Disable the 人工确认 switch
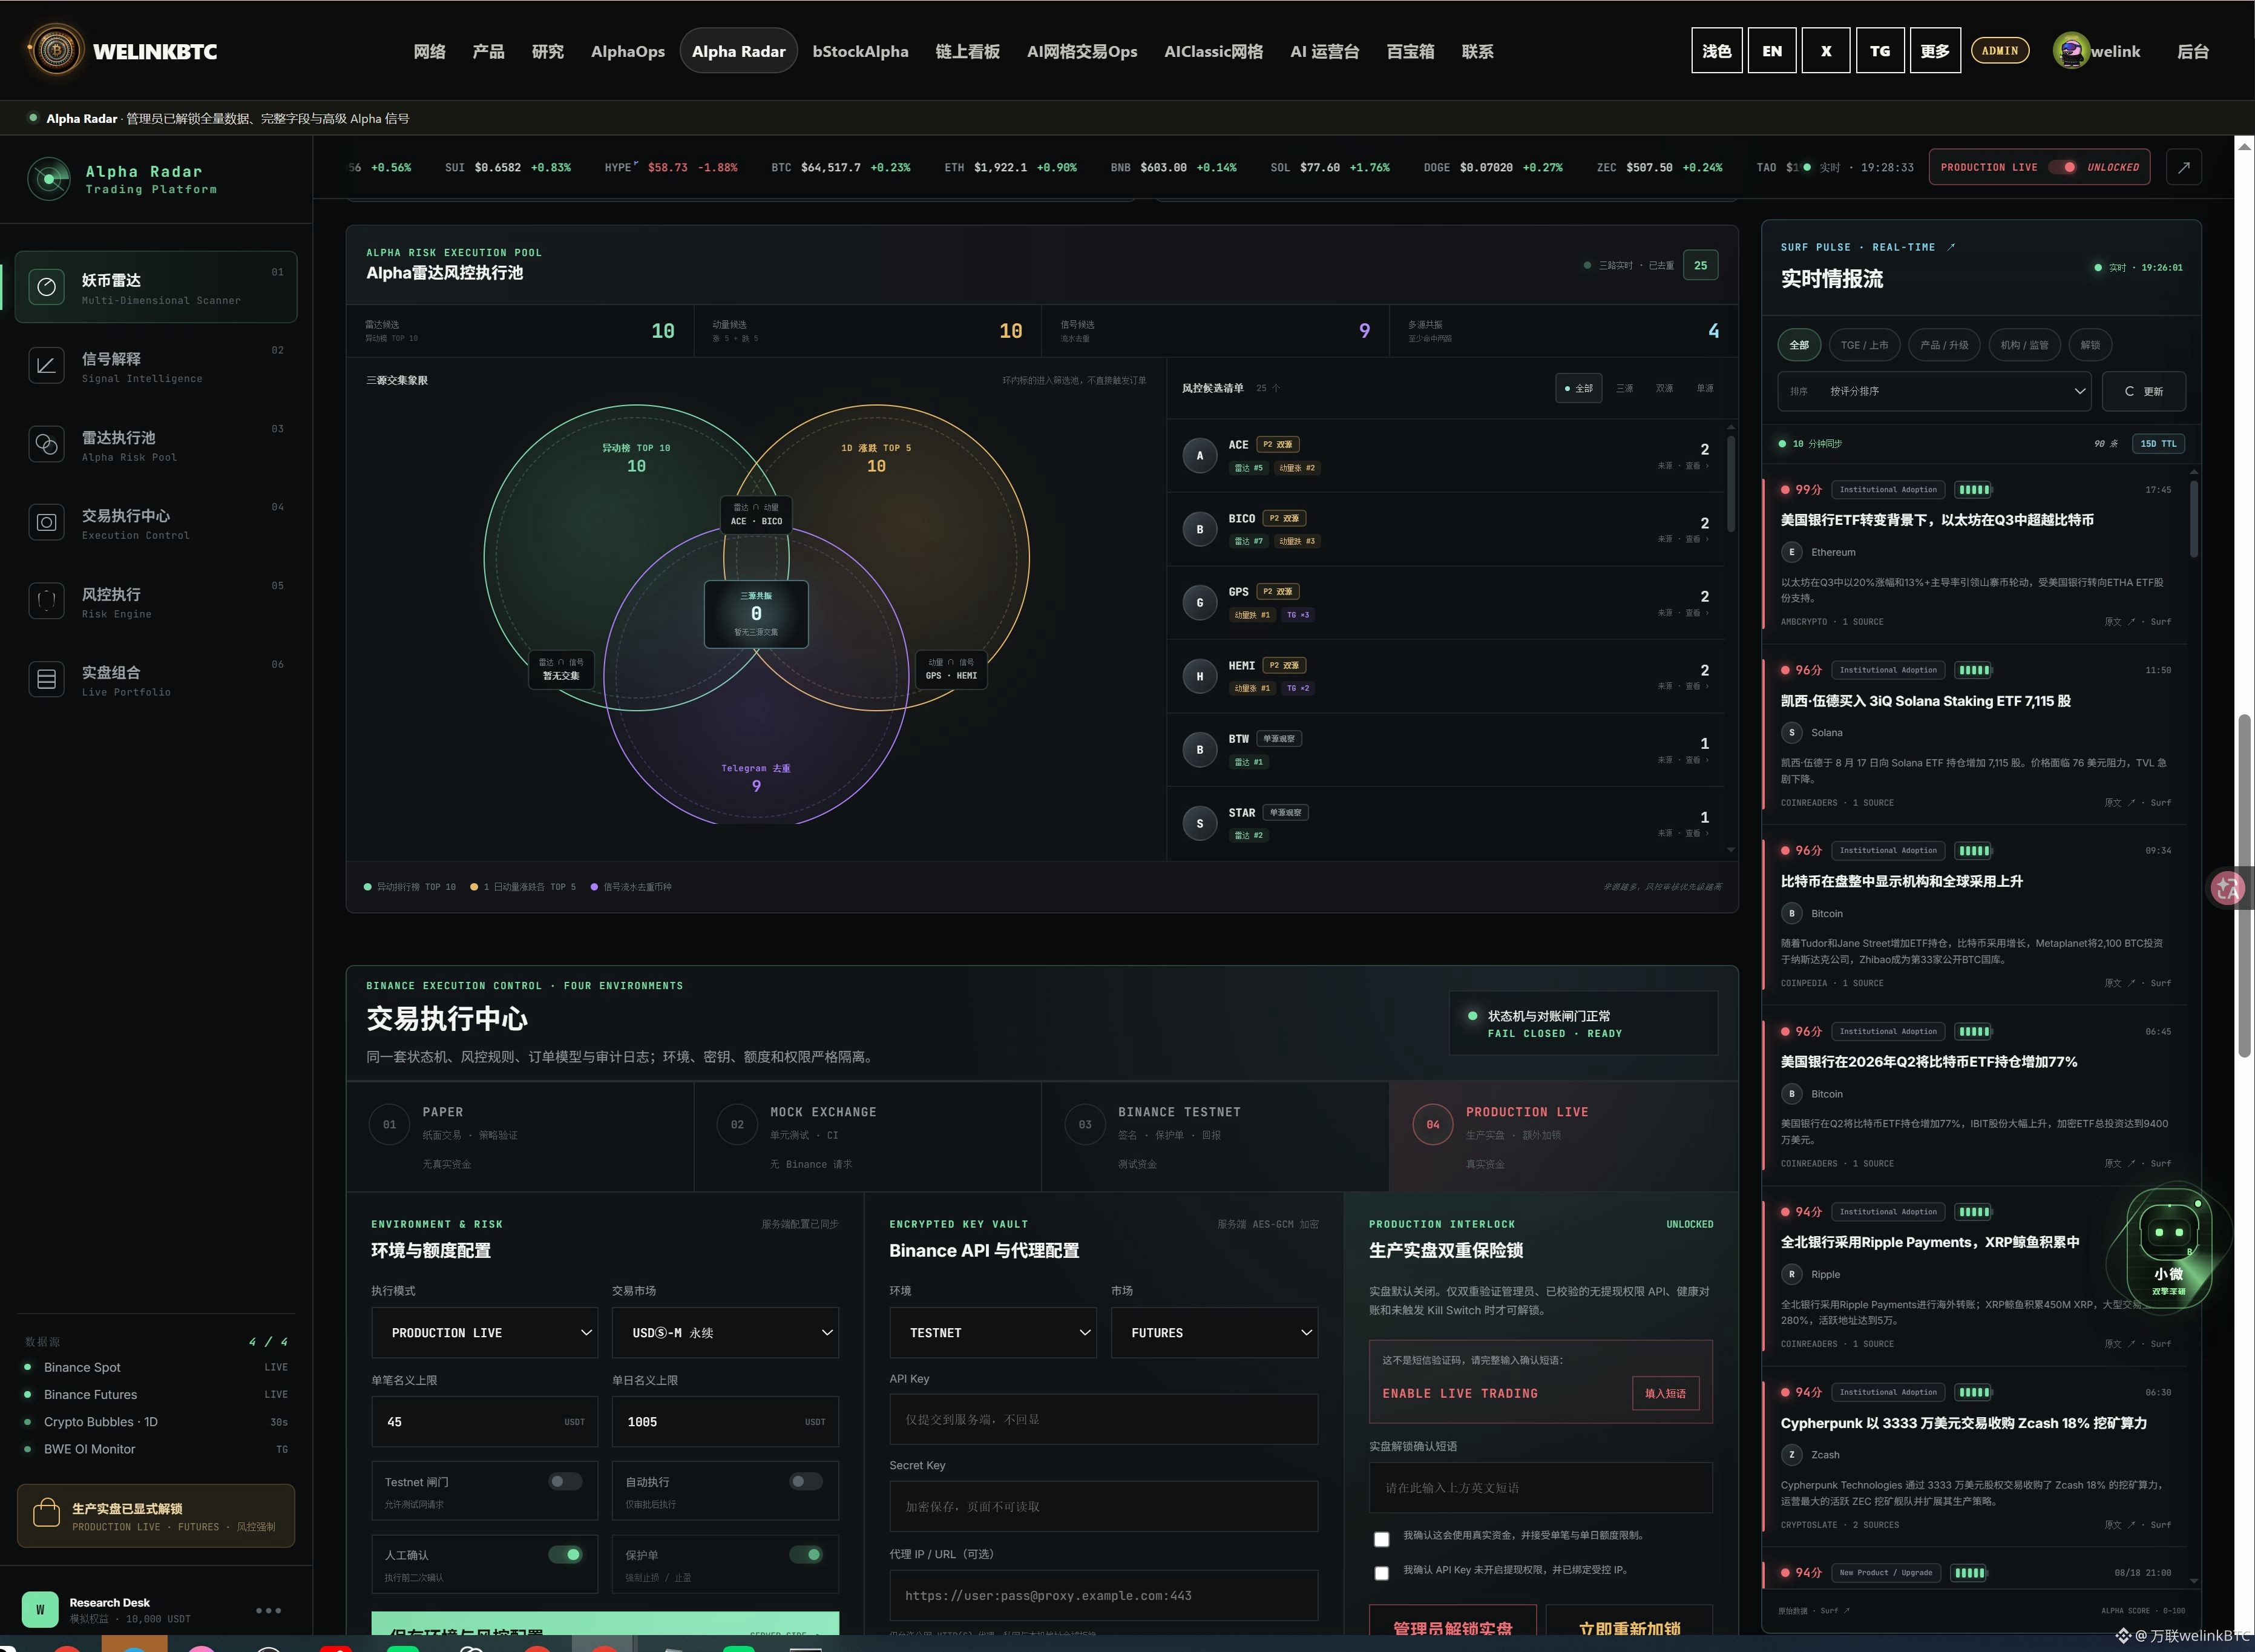The image size is (2255, 1652). coord(566,1554)
